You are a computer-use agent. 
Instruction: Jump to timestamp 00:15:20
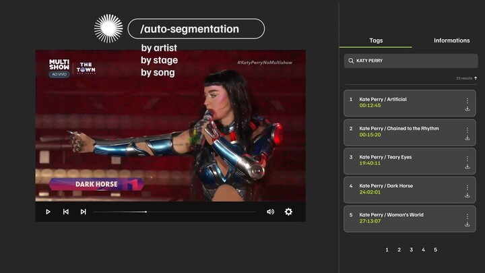370,135
